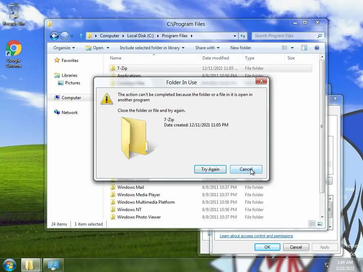The height and width of the screenshot is (272, 363).
Task: Open recent pages dropdown arrow
Action: pos(72,36)
